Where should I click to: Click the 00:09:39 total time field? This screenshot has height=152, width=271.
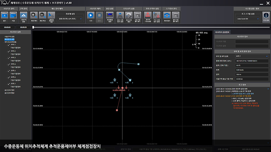[x=23, y=27]
